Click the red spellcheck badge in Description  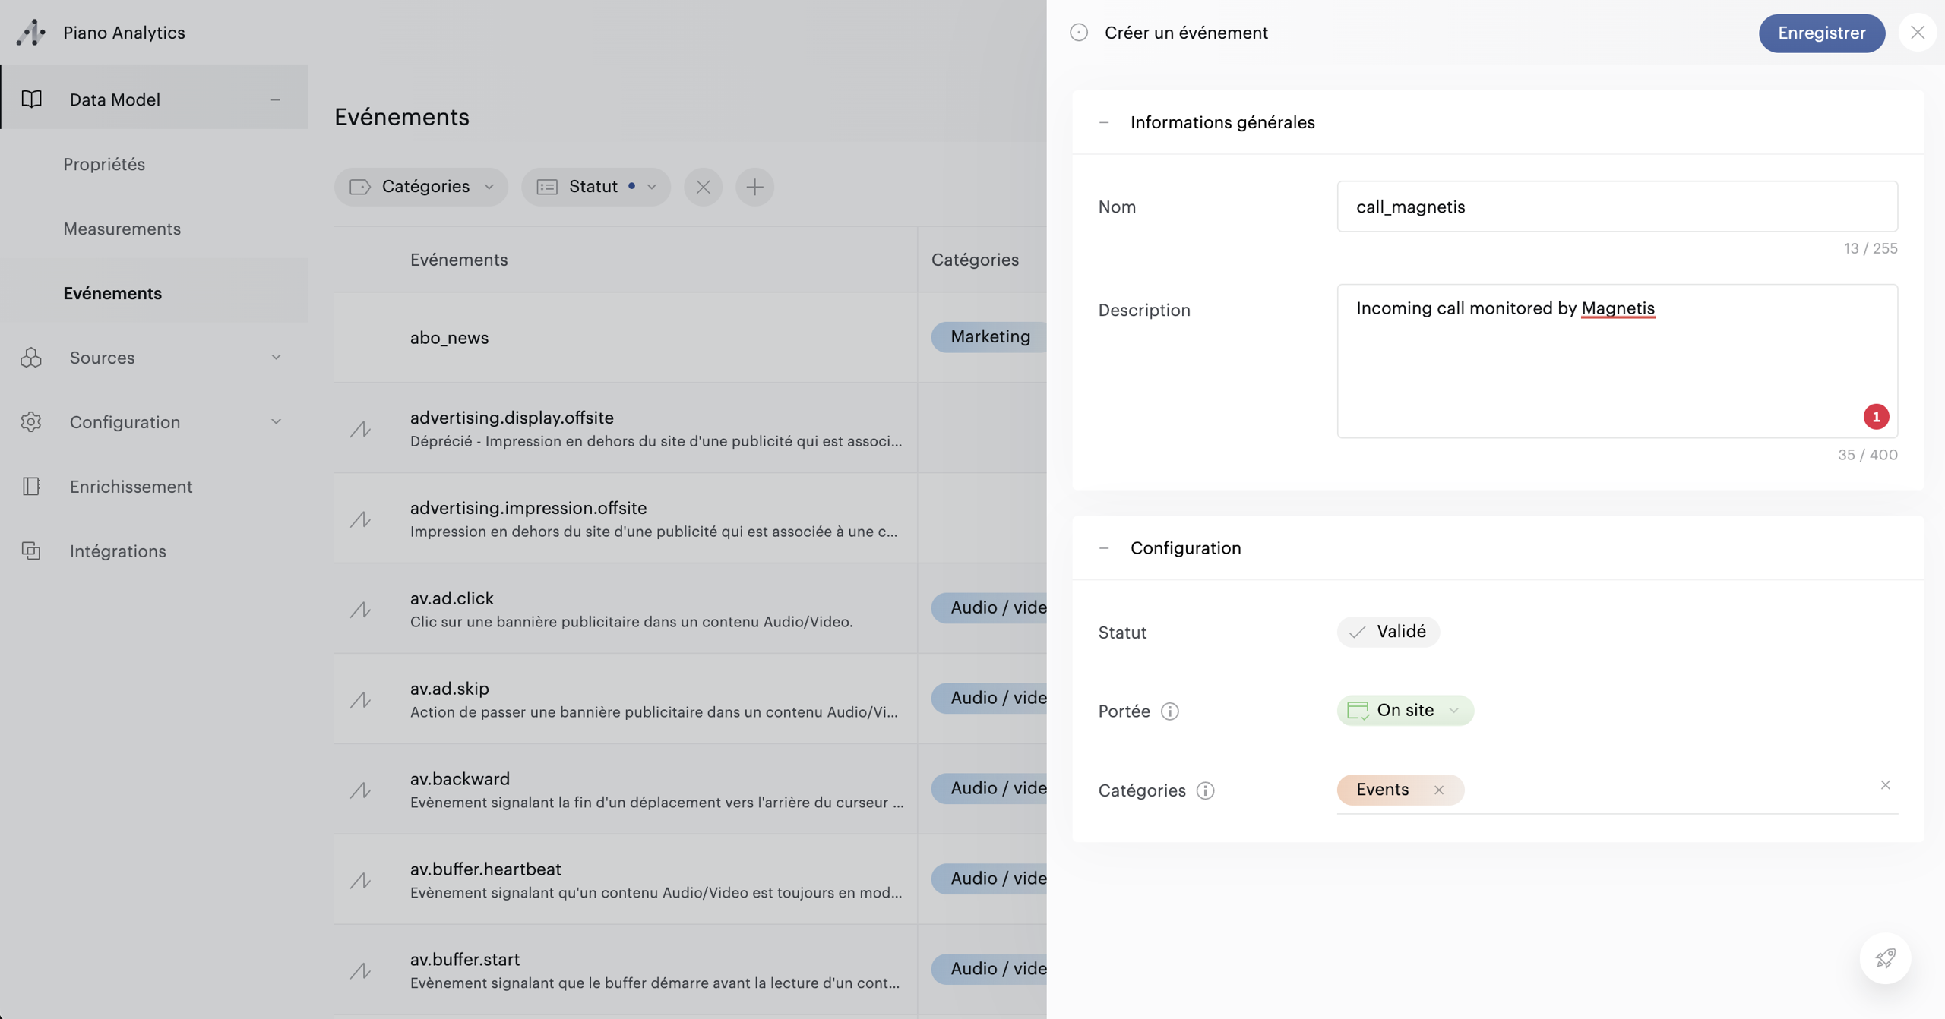(x=1876, y=417)
